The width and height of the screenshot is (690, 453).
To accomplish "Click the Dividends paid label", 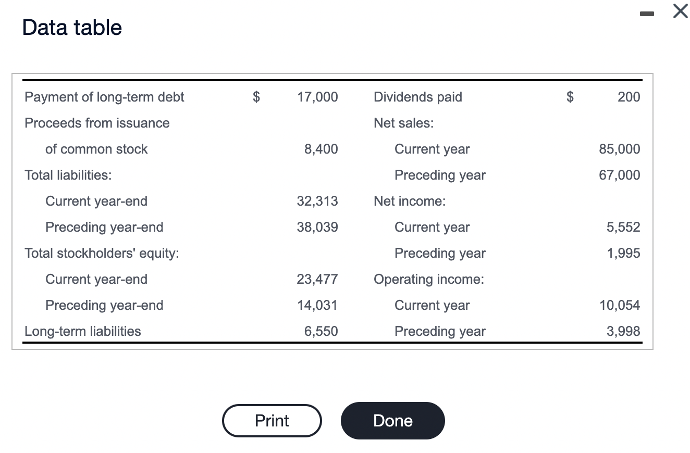I will coord(417,97).
